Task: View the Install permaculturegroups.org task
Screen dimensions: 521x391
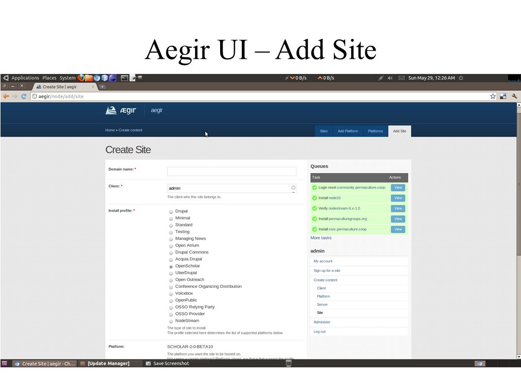Action: coord(398,219)
